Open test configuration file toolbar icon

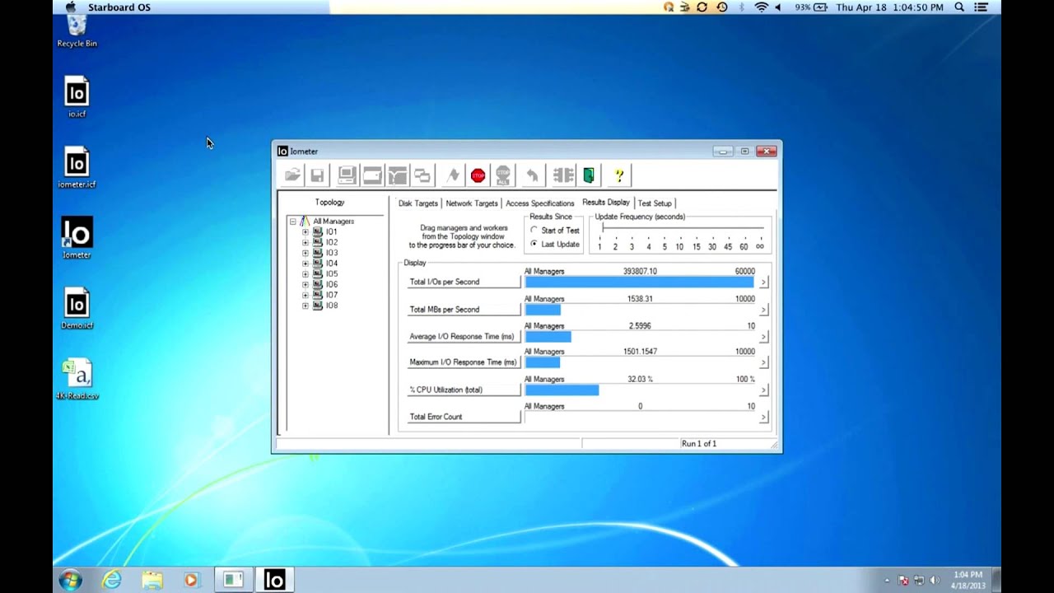point(292,175)
